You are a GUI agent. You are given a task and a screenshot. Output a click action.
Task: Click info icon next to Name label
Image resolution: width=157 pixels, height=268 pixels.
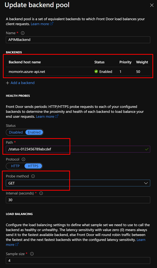pos(22,33)
